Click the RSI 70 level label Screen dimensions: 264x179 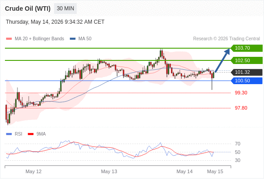pos(238,144)
